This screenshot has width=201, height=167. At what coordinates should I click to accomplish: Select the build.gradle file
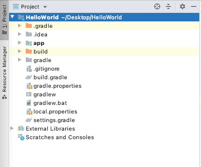click(x=50, y=78)
